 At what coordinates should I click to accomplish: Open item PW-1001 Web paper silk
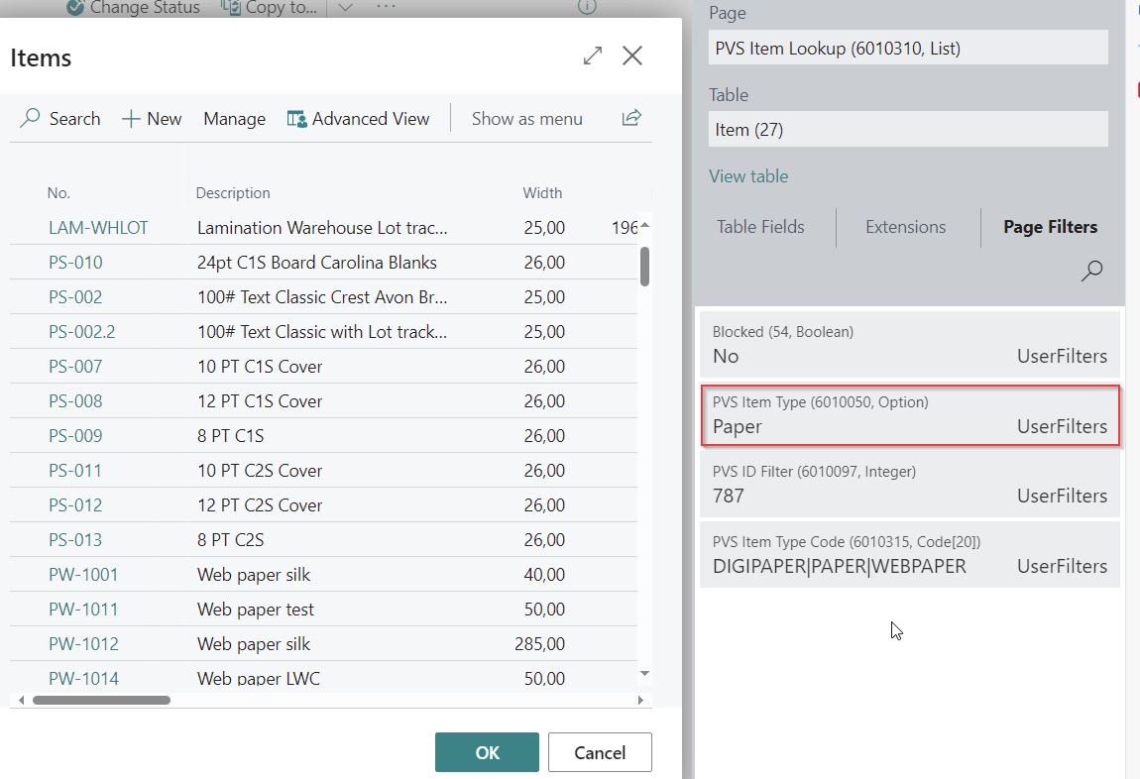(83, 575)
